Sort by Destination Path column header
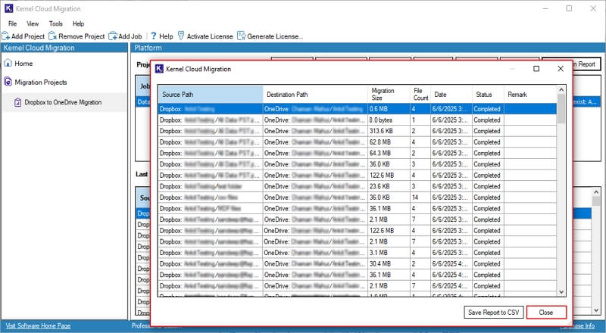Image resolution: width=606 pixels, height=333 pixels. click(315, 95)
